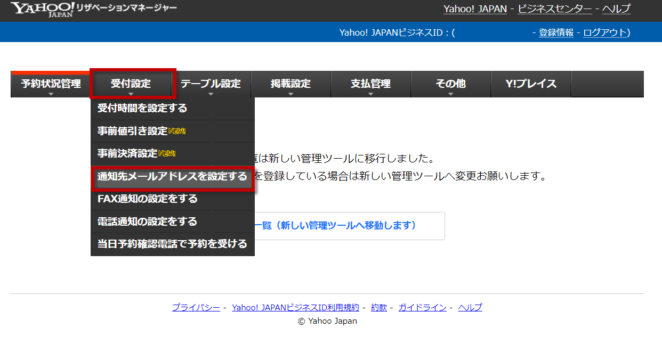Click the © Yahoo Japan copyright text
662x353 pixels.
[x=327, y=321]
